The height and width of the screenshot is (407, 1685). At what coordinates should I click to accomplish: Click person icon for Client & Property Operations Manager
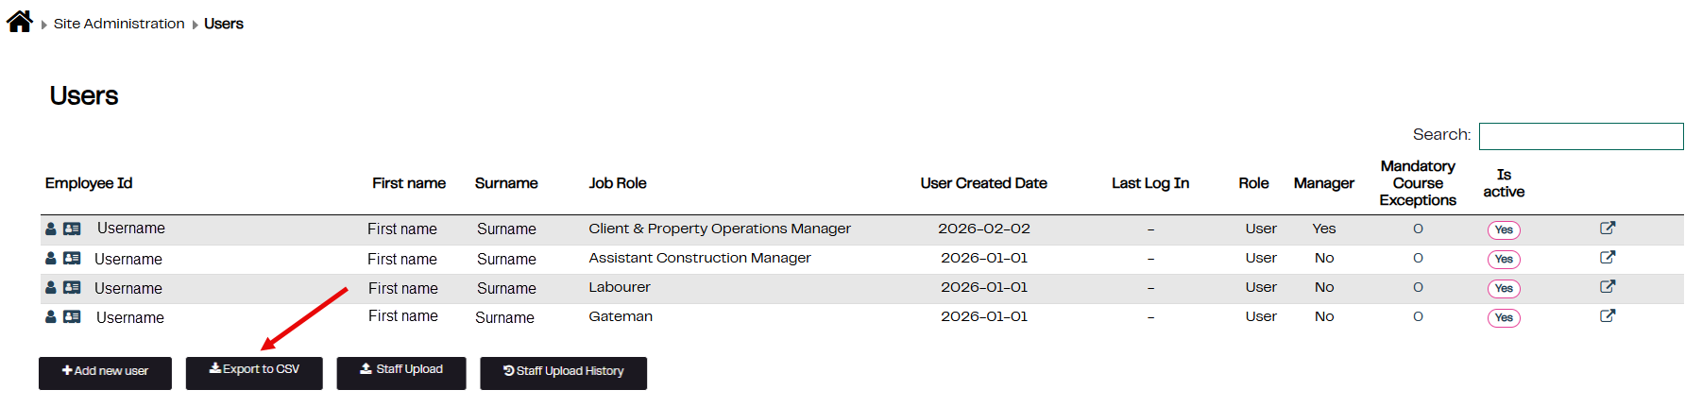(x=51, y=229)
